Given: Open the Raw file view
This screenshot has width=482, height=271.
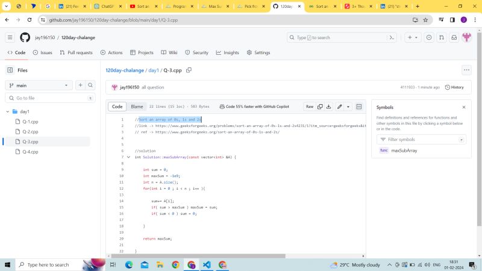Looking at the screenshot, I should point(310,107).
